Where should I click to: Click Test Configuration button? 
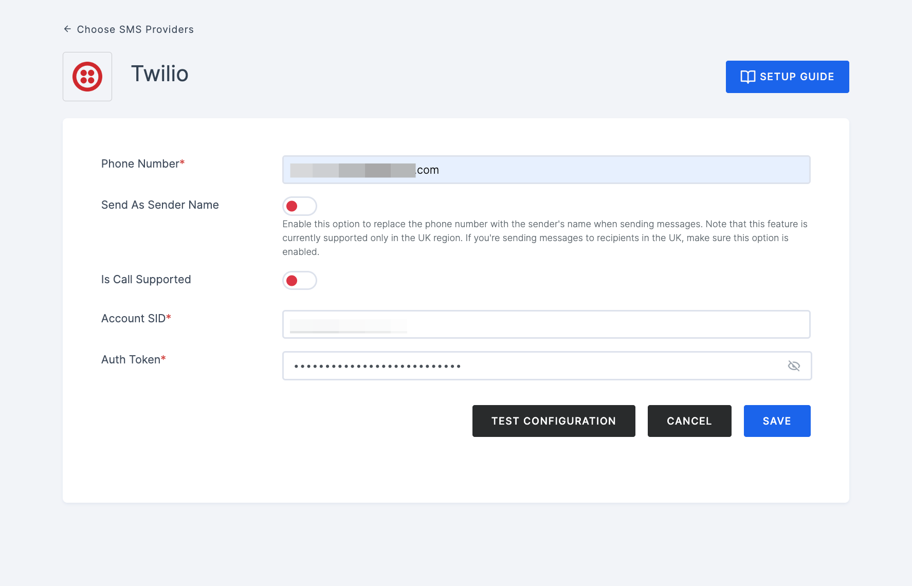(x=554, y=421)
